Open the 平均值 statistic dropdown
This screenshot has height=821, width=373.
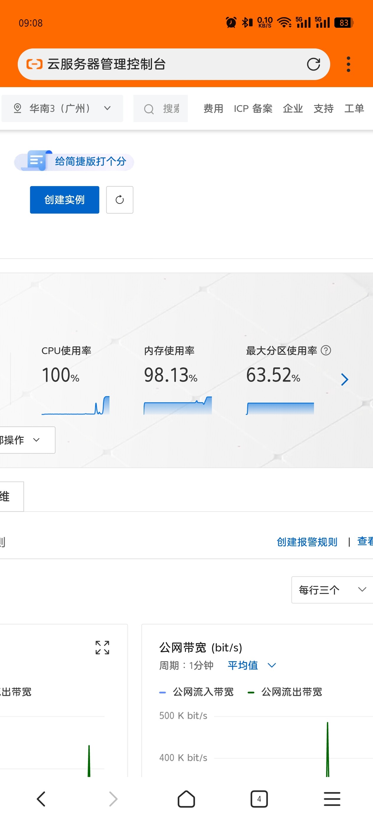(252, 665)
